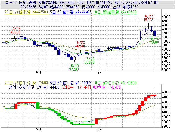Click the 3段抜き新値足 (終値)=44402 label
This screenshot has height=133, width=175.
point(34,87)
